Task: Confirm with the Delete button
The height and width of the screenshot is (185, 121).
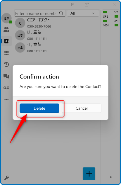Action: 39,108
